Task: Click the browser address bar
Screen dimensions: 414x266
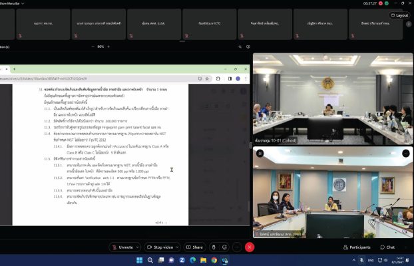Action: pos(100,78)
